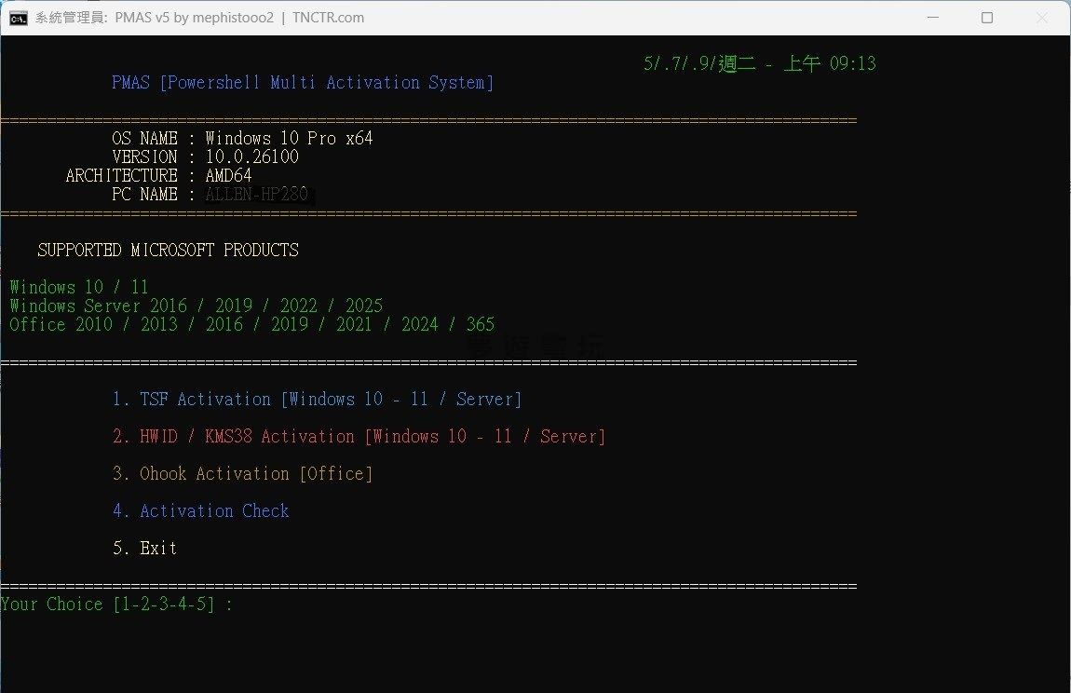The image size is (1071, 693).
Task: Click the 'Your Choice [1-2-3-4-5] :' prompt
Action: (116, 605)
